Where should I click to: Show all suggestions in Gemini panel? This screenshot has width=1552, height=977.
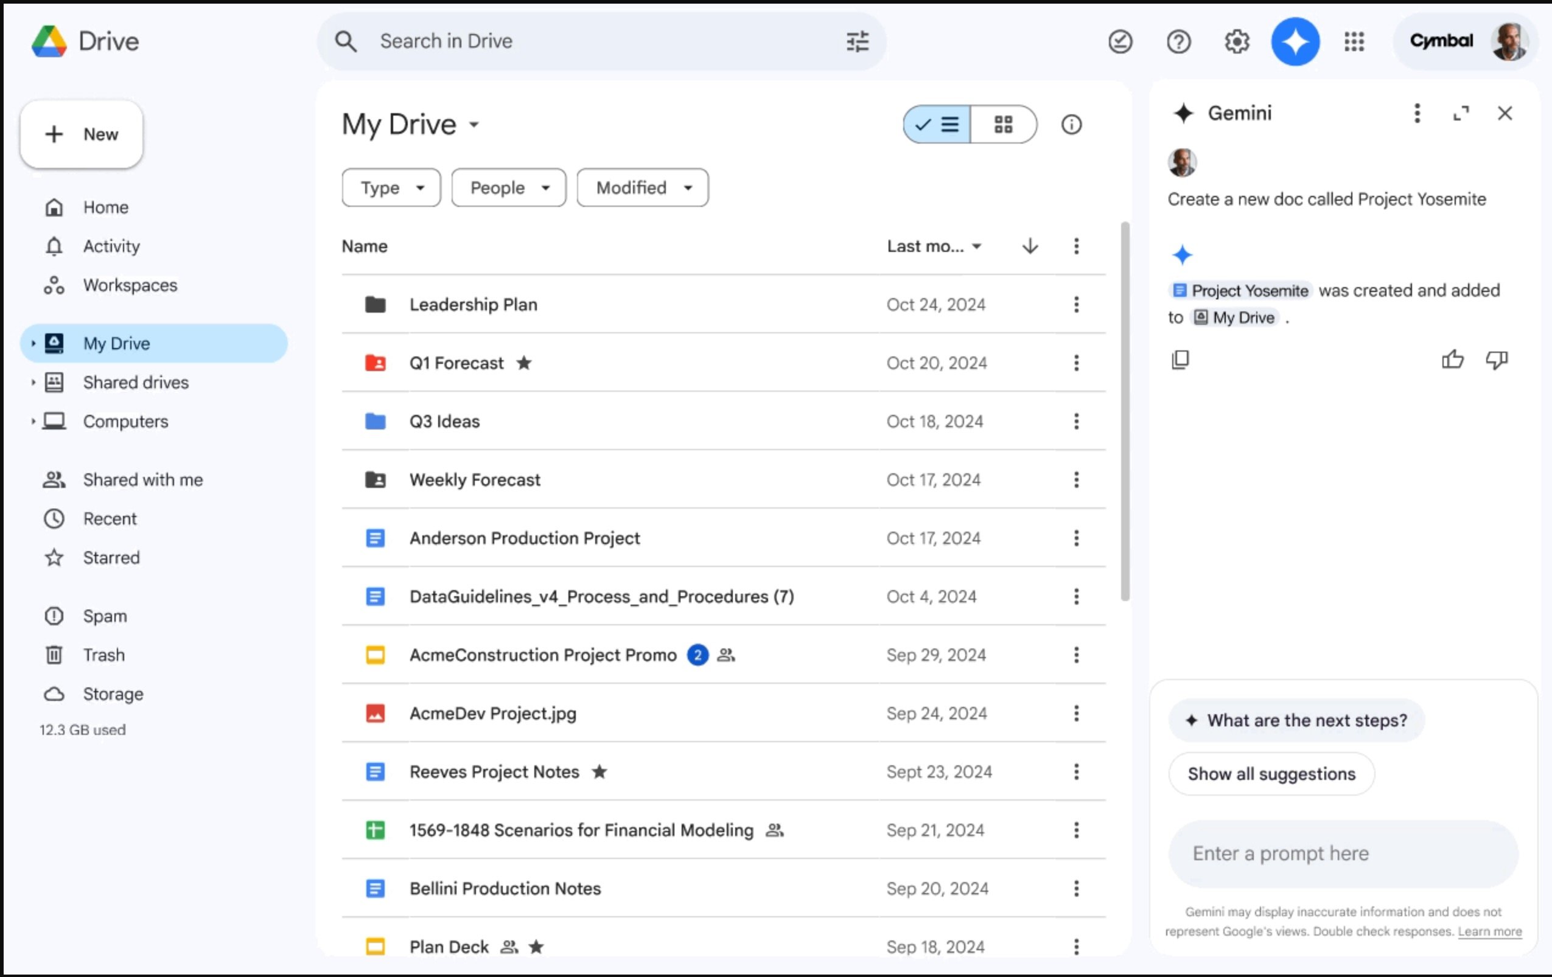(1271, 773)
